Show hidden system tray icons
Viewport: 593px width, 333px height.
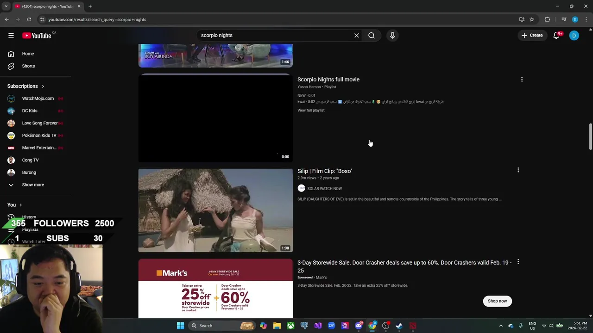(501, 326)
